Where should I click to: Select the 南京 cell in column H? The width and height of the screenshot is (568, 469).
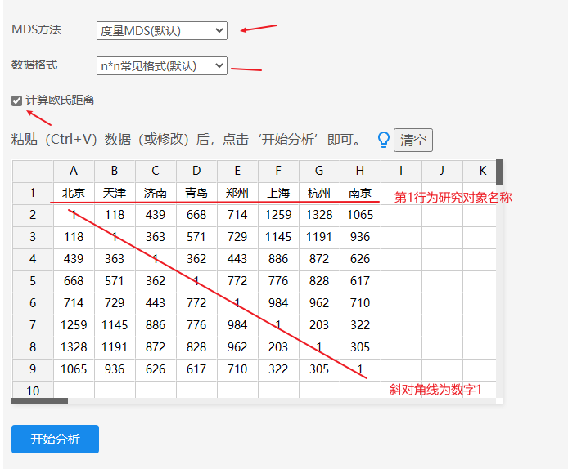[x=360, y=193]
